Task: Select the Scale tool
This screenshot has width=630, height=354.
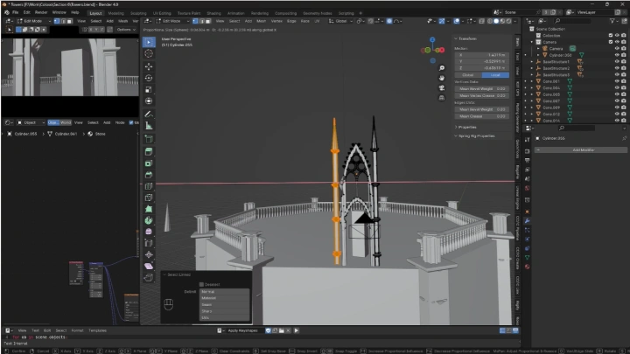Action: pyautogui.click(x=149, y=89)
